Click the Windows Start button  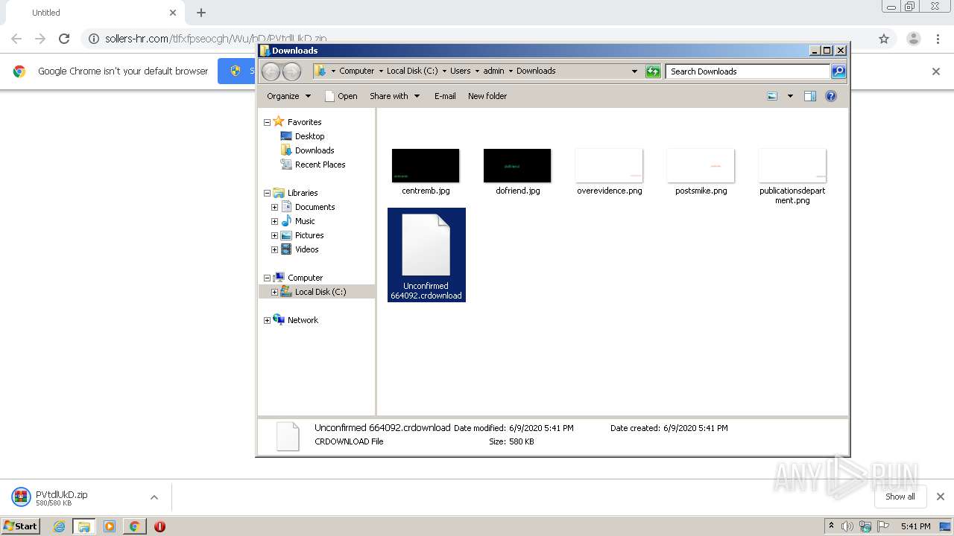pyautogui.click(x=21, y=526)
